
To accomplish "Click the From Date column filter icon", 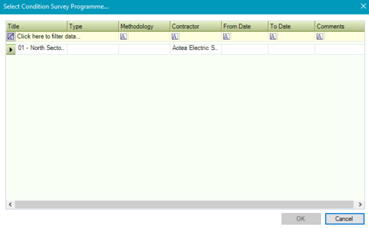I will (x=227, y=37).
